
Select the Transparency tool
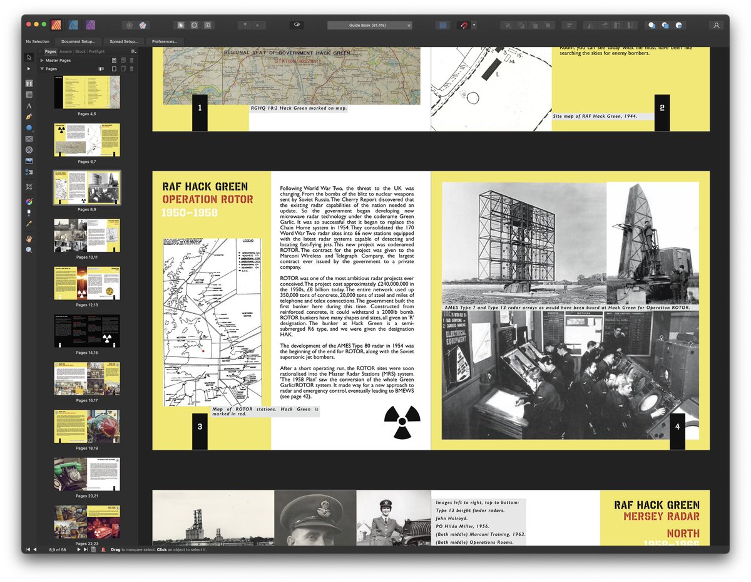[29, 212]
